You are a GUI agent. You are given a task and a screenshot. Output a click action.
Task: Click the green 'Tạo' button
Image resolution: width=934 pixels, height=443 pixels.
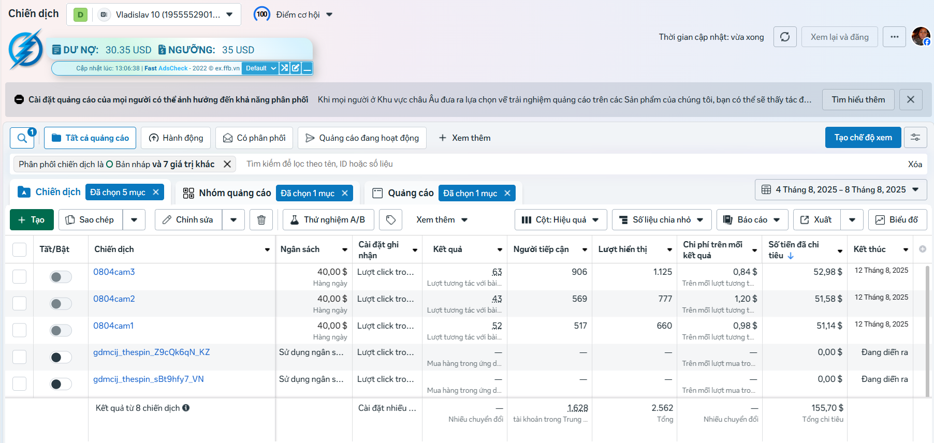tap(32, 220)
